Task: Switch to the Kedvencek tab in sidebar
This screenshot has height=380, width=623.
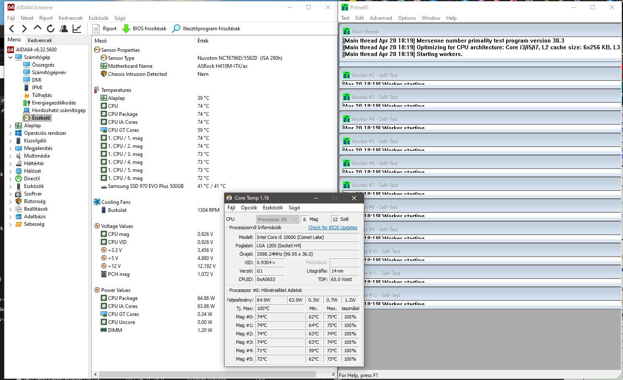Action: click(40, 40)
